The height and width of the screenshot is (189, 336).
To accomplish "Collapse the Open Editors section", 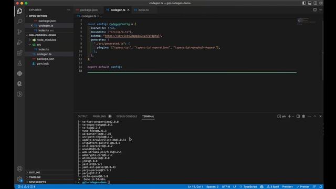I will coord(38,16).
